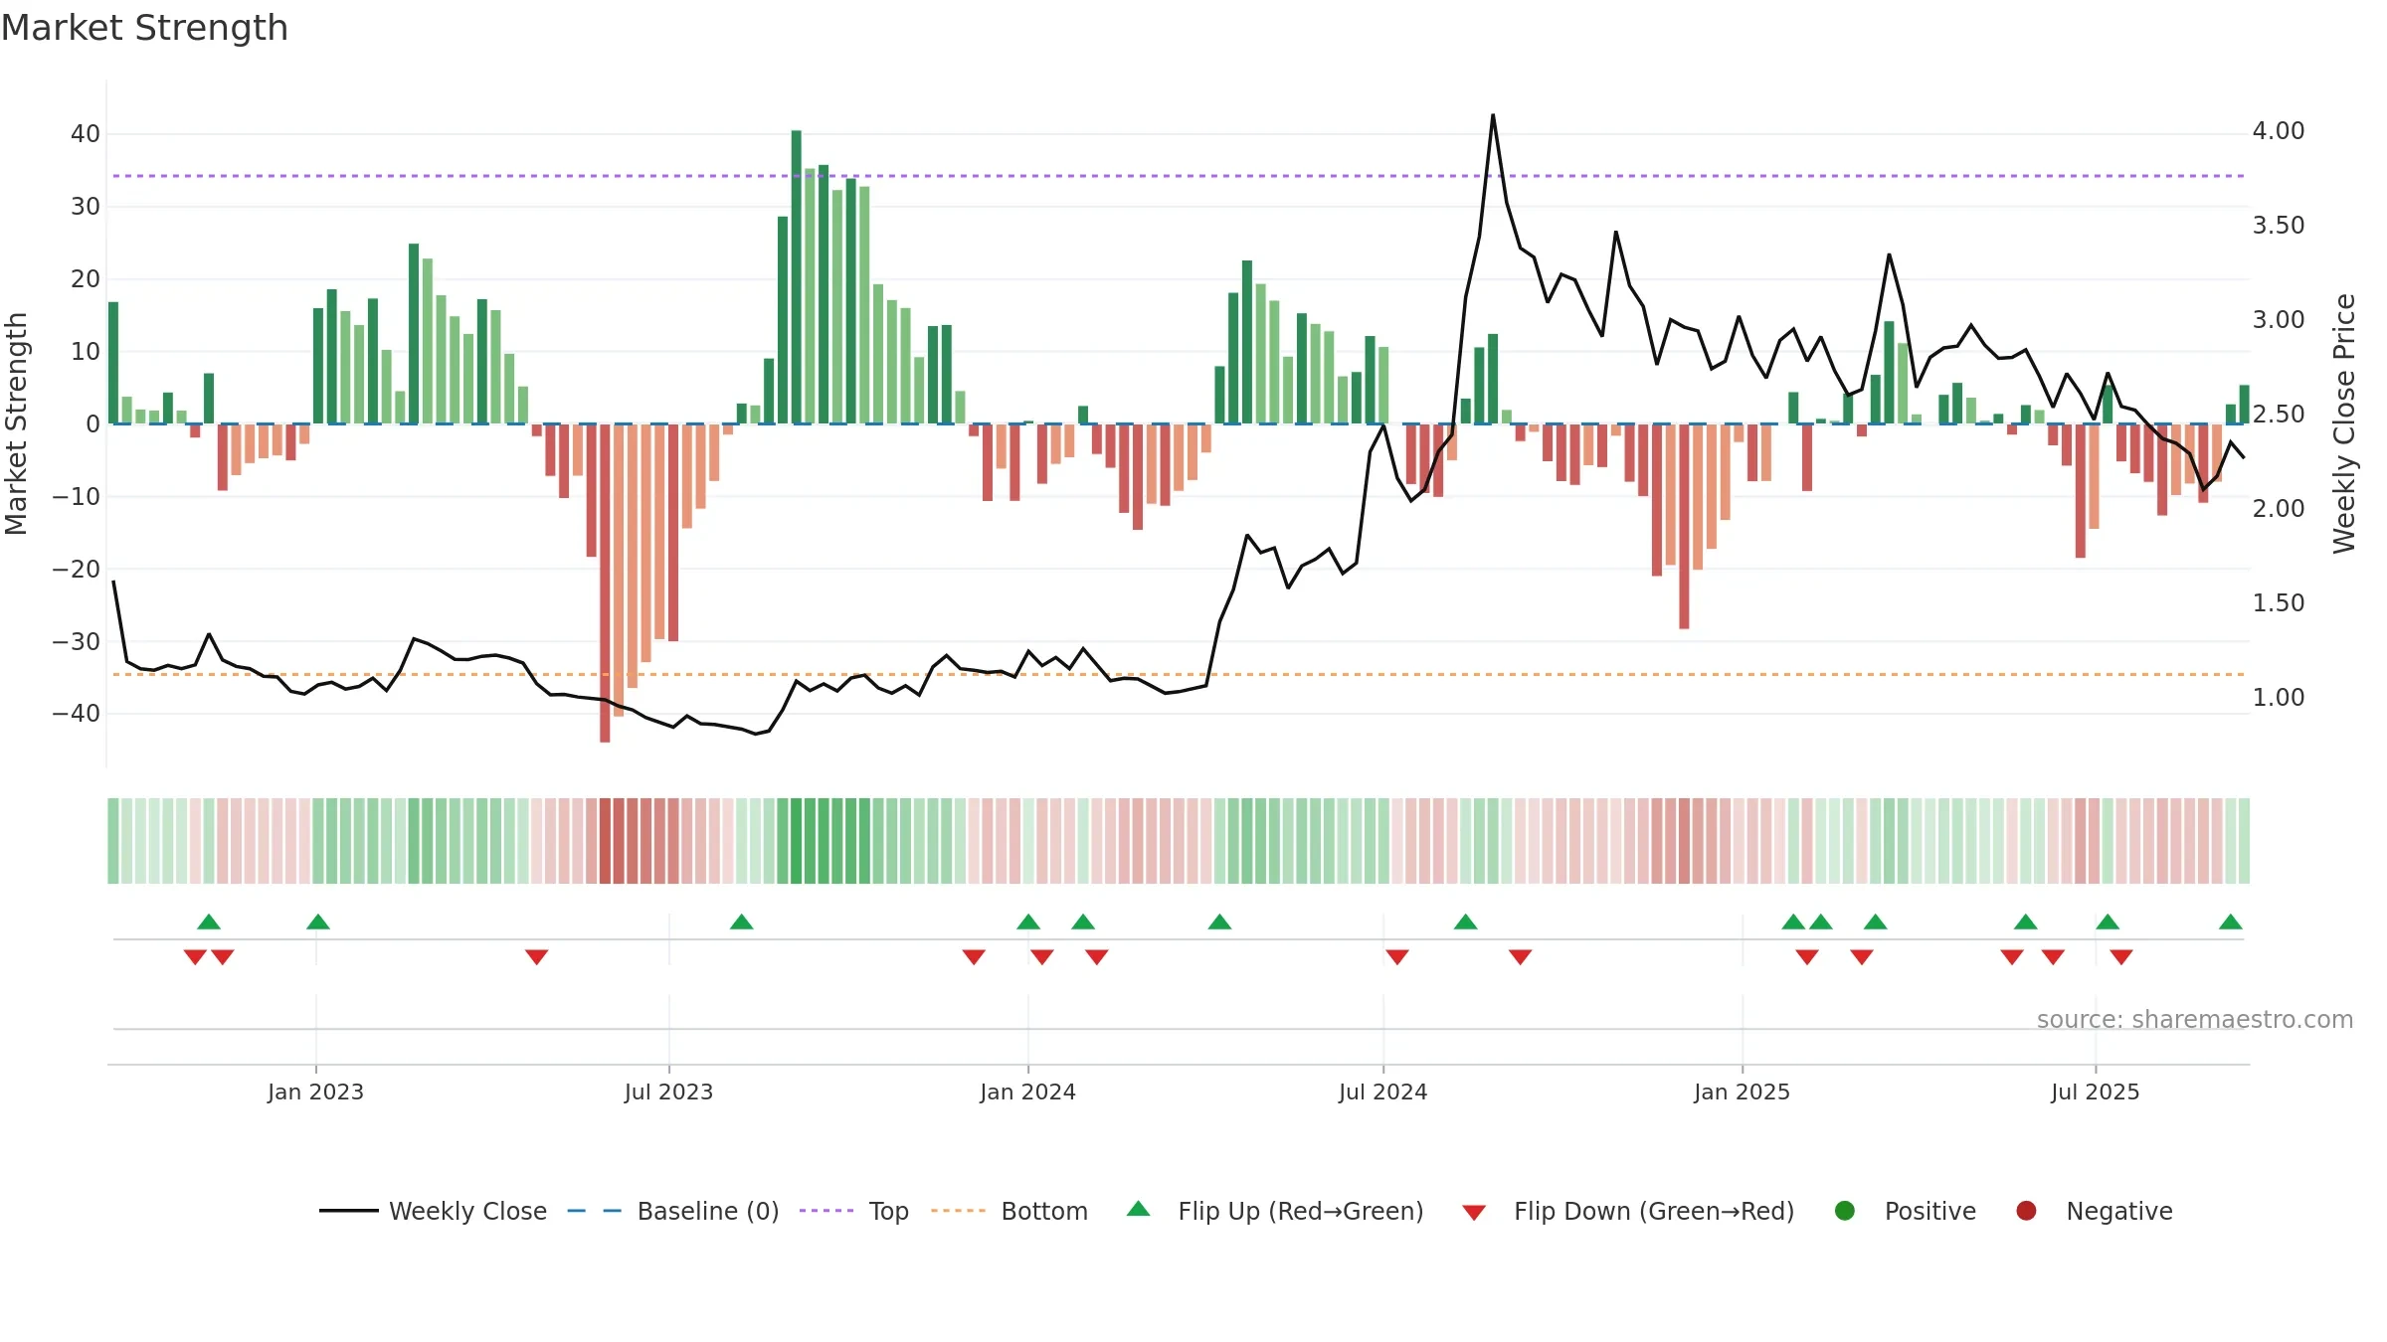Image resolution: width=2387 pixels, height=1342 pixels.
Task: Click the '20' left axis tick label
Action: tap(86, 279)
